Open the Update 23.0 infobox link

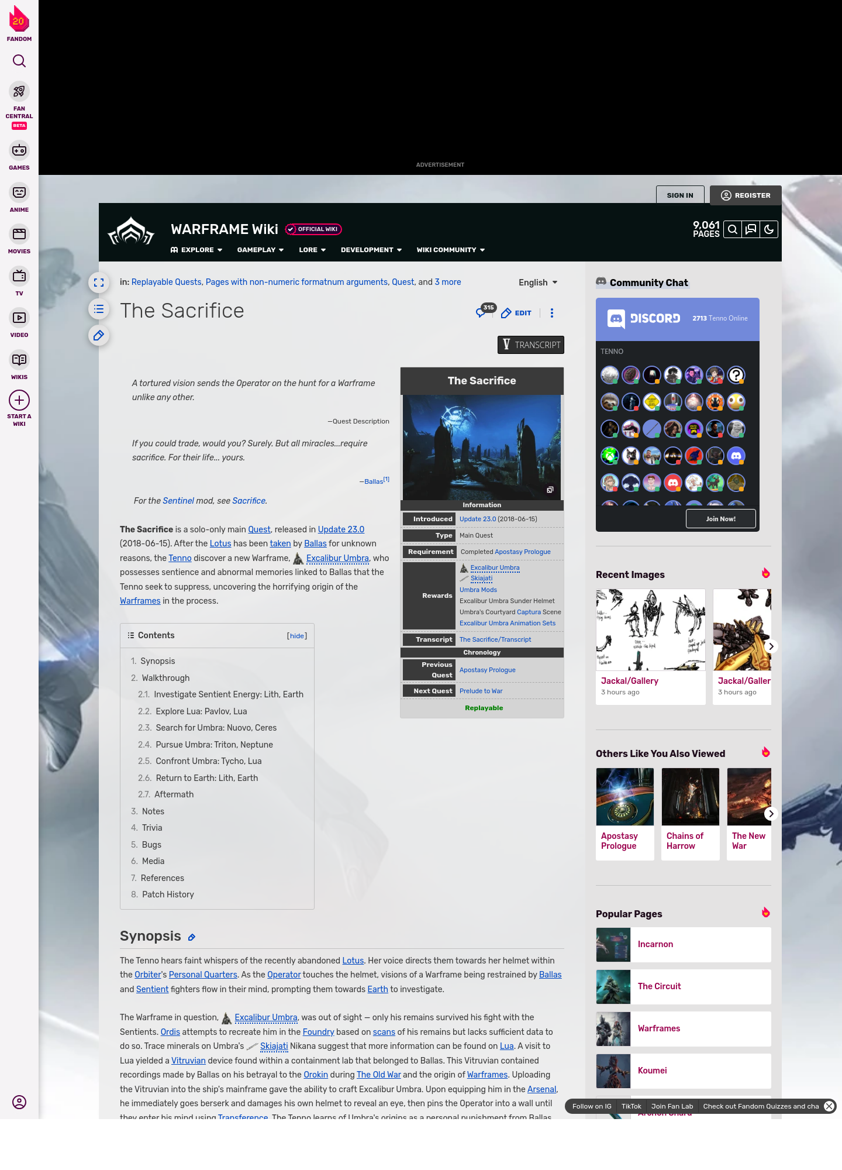click(478, 519)
